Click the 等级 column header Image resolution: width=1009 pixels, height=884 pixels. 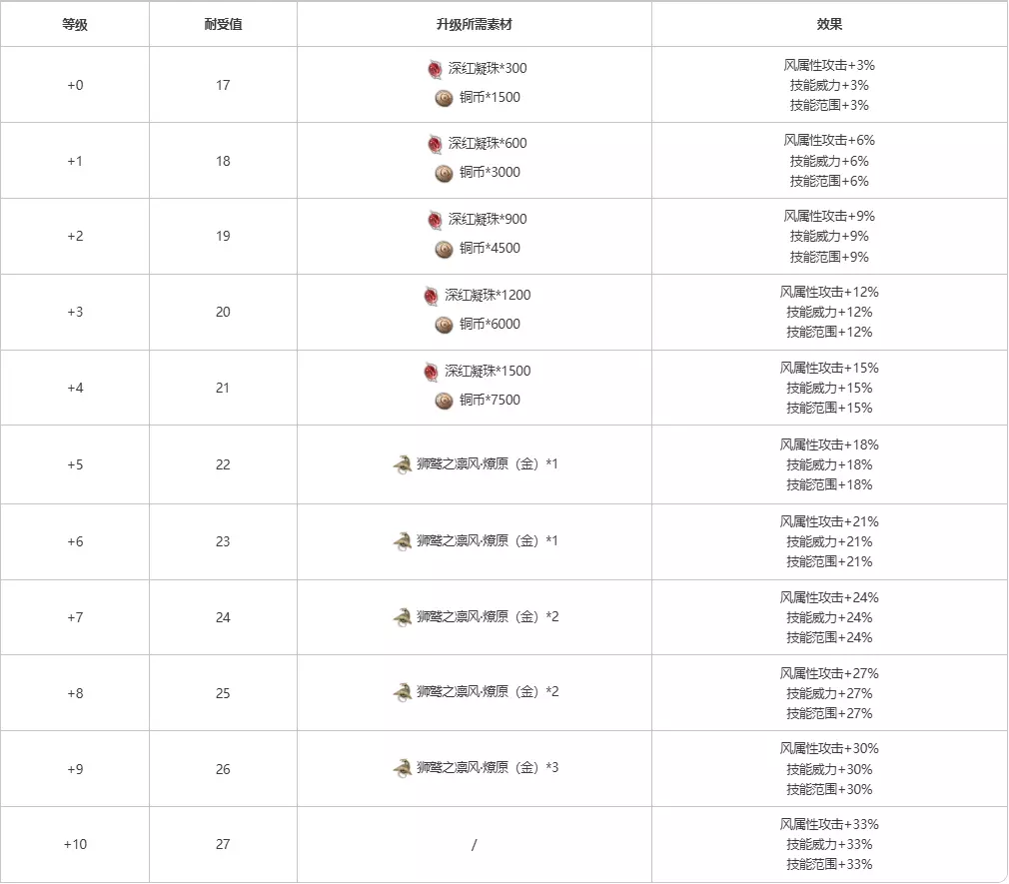click(75, 24)
